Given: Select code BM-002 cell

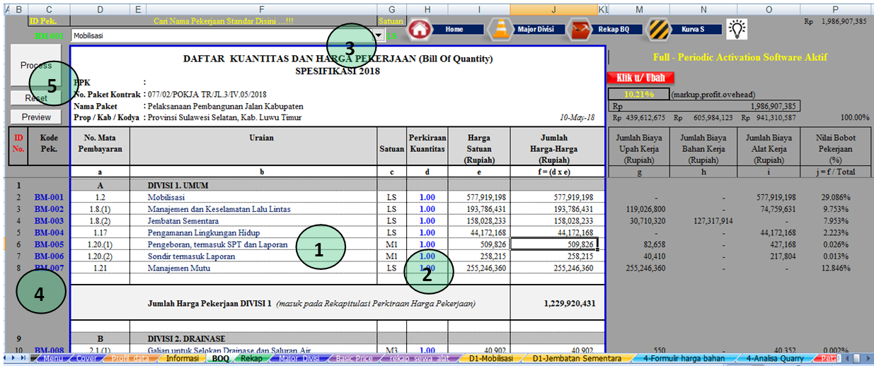Looking at the screenshot, I should 49,209.
